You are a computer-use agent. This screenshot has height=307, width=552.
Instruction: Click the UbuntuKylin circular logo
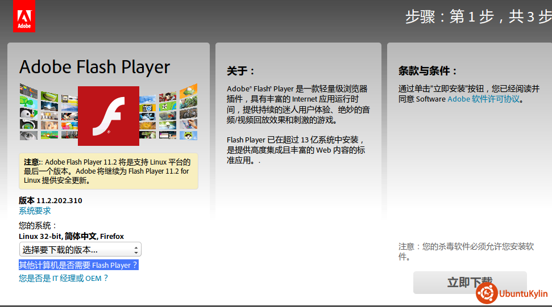[x=487, y=293]
